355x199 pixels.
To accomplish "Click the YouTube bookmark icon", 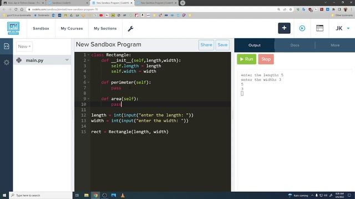I will (101, 15).
